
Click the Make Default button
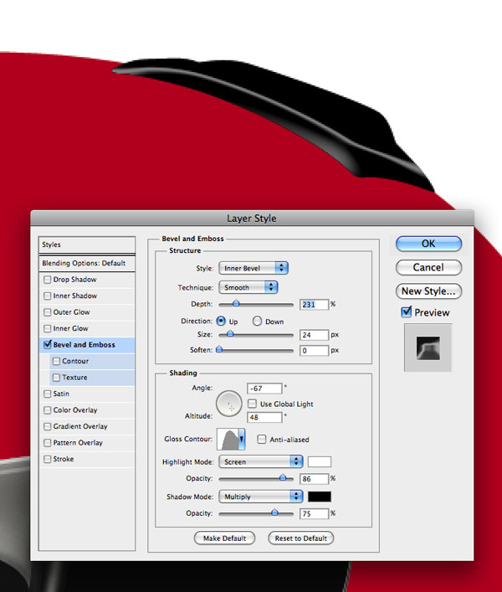tap(224, 538)
